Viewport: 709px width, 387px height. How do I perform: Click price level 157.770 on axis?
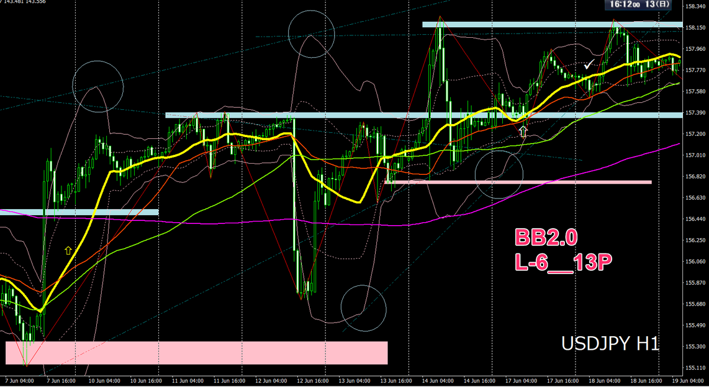pos(696,70)
